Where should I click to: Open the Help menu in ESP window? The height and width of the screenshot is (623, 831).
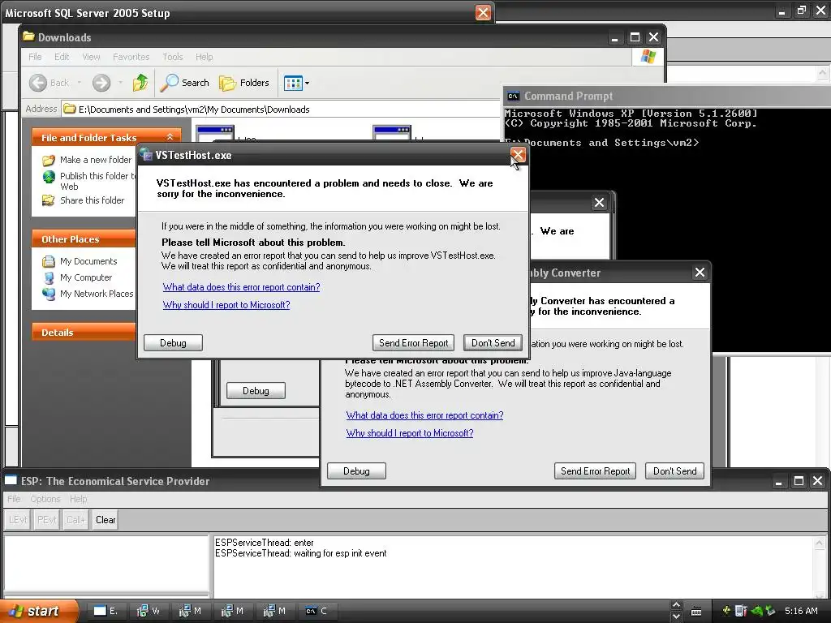click(x=79, y=499)
